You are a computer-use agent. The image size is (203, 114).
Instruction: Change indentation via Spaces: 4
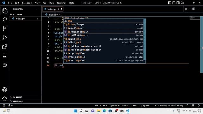(115, 105)
